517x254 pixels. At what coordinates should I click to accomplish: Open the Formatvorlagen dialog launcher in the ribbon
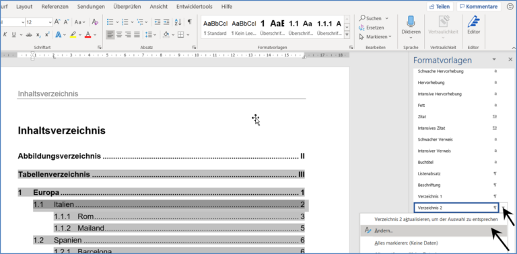point(351,48)
